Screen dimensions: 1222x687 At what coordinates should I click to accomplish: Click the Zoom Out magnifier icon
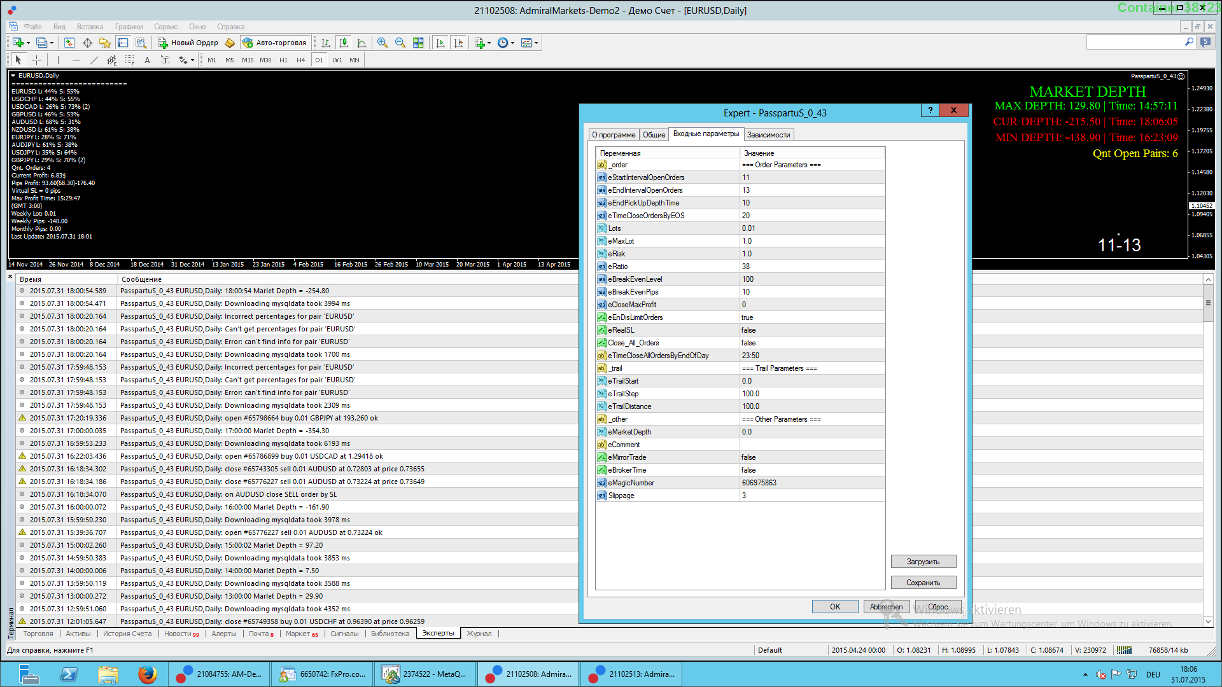[x=400, y=43]
